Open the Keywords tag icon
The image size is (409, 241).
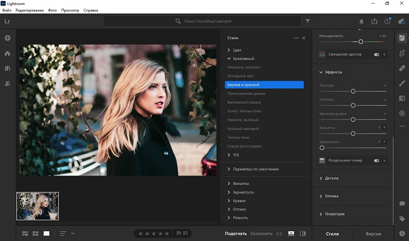pyautogui.click(x=402, y=219)
